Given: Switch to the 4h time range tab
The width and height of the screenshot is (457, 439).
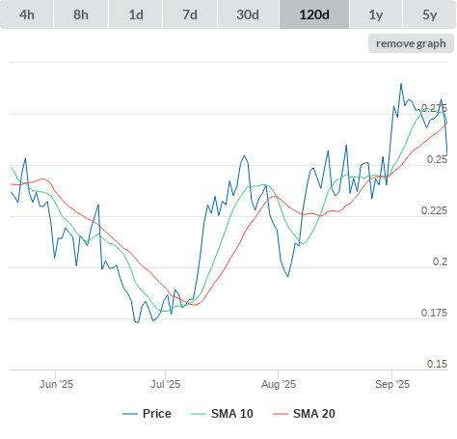Looking at the screenshot, I should (x=27, y=14).
